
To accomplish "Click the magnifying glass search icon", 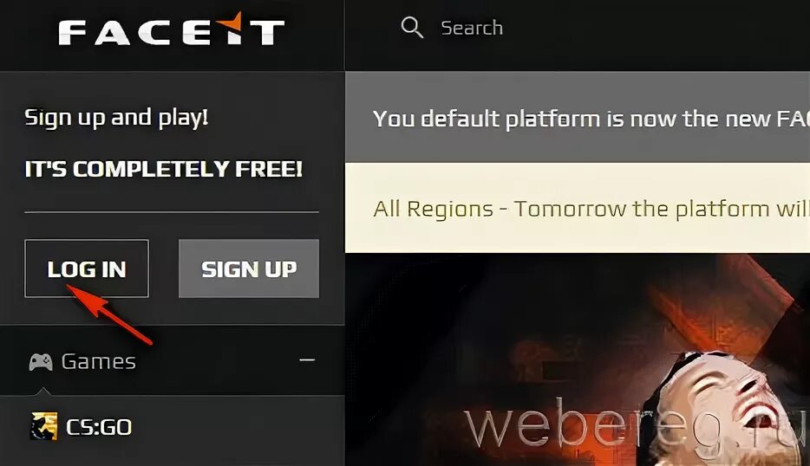I will [x=412, y=28].
